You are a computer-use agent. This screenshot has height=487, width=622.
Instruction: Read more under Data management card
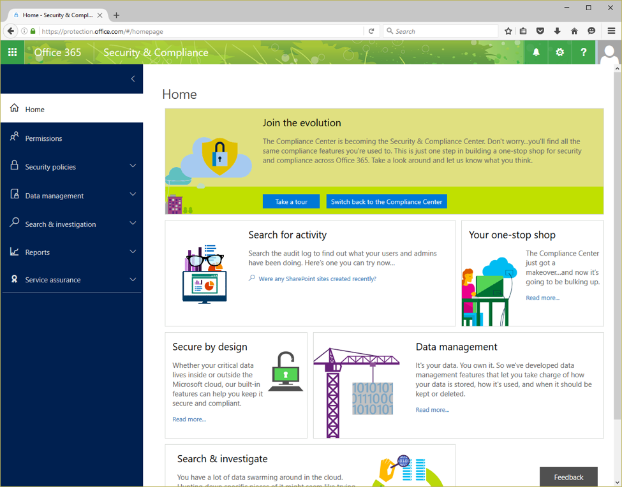tap(433, 410)
